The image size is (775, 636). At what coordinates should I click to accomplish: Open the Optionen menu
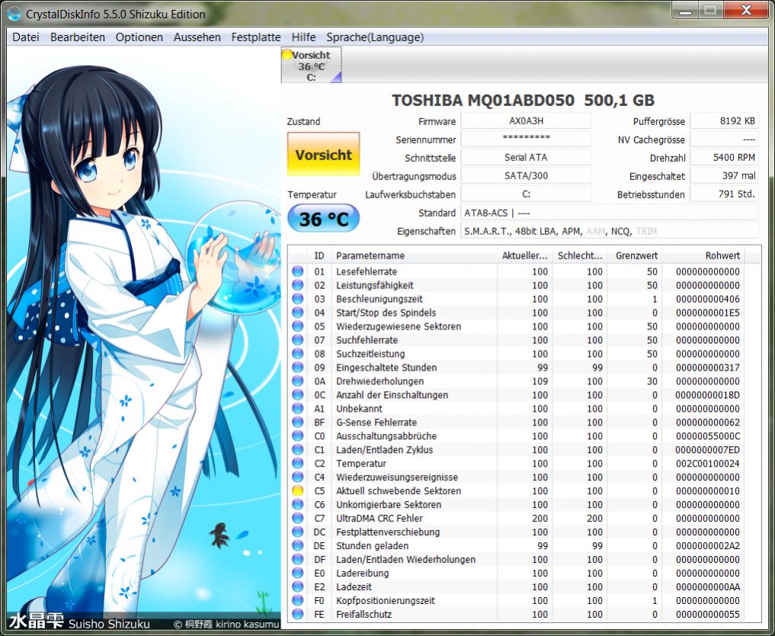tap(139, 37)
